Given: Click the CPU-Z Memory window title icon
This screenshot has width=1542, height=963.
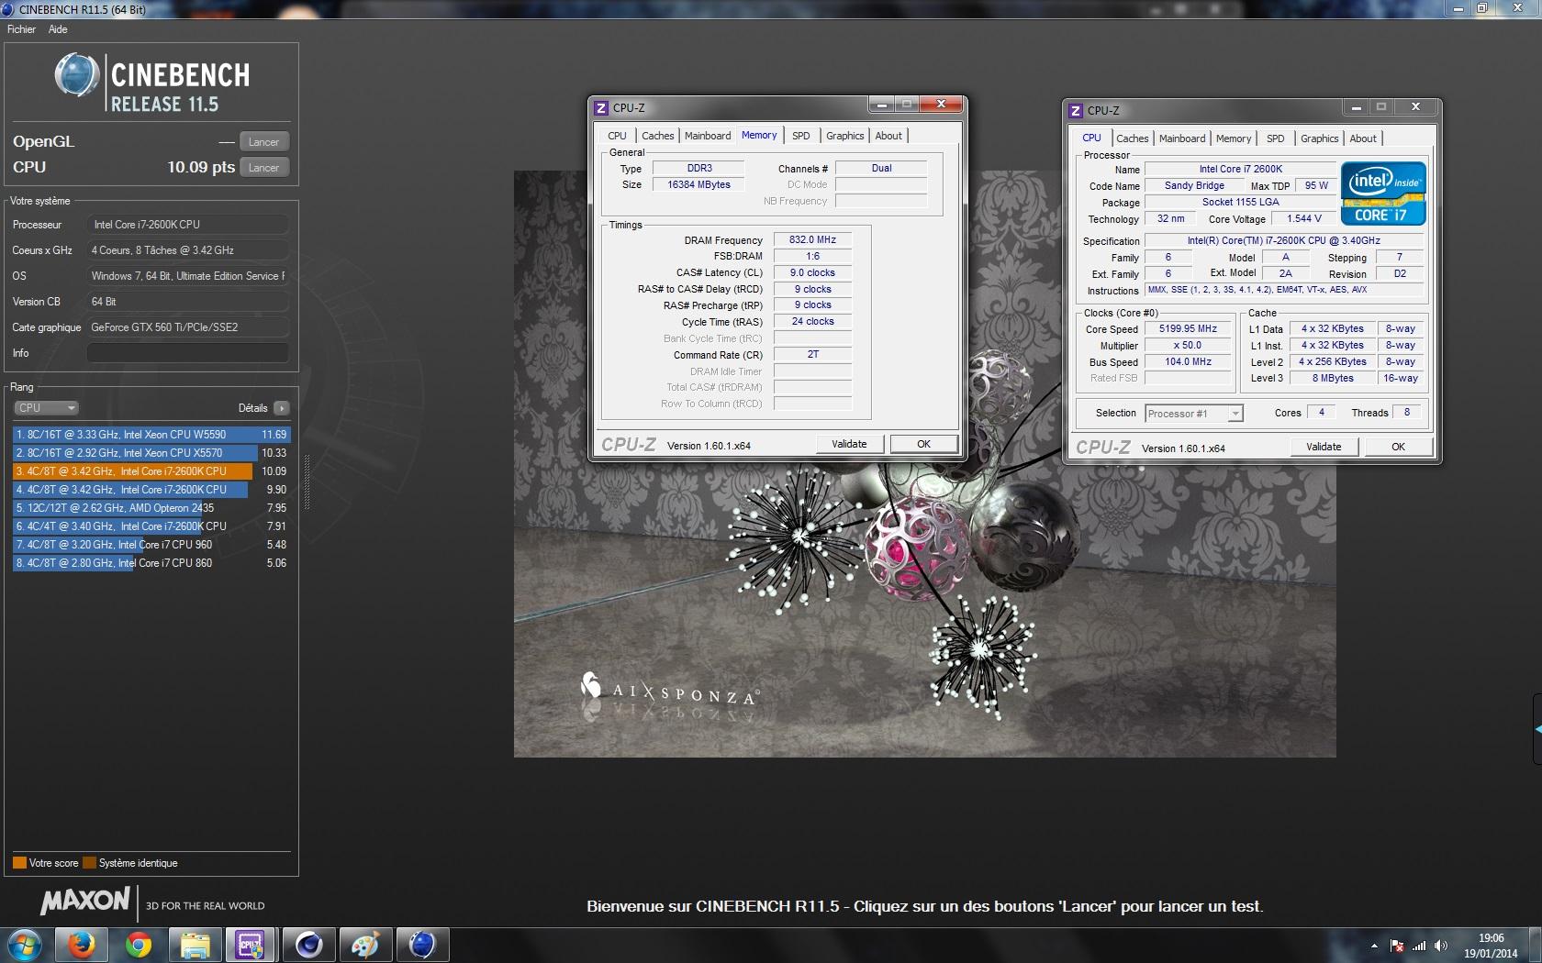Looking at the screenshot, I should tap(601, 108).
